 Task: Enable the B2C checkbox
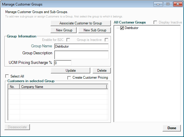coord(68,40)
